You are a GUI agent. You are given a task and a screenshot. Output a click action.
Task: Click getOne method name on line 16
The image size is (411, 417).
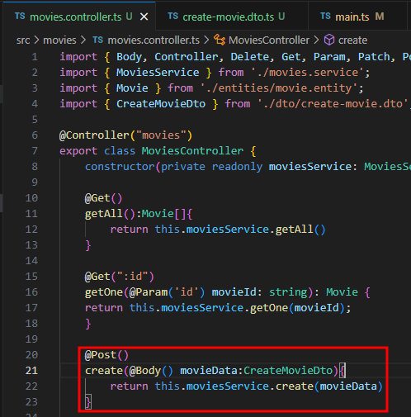tap(104, 292)
